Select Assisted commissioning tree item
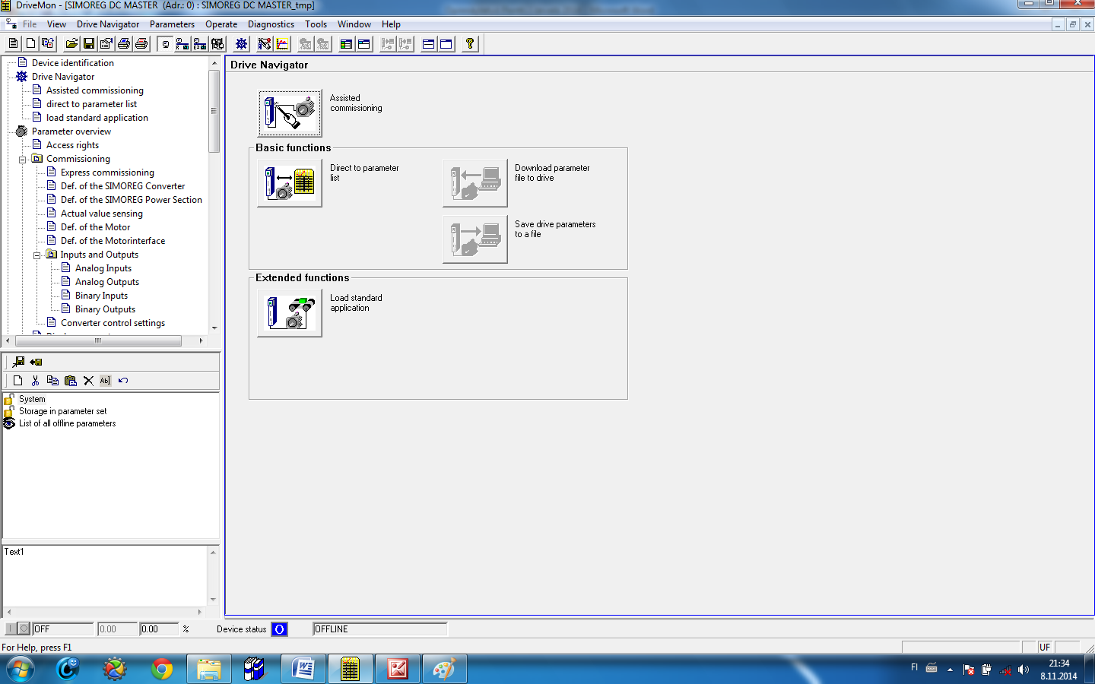The image size is (1095, 684). tap(95, 90)
